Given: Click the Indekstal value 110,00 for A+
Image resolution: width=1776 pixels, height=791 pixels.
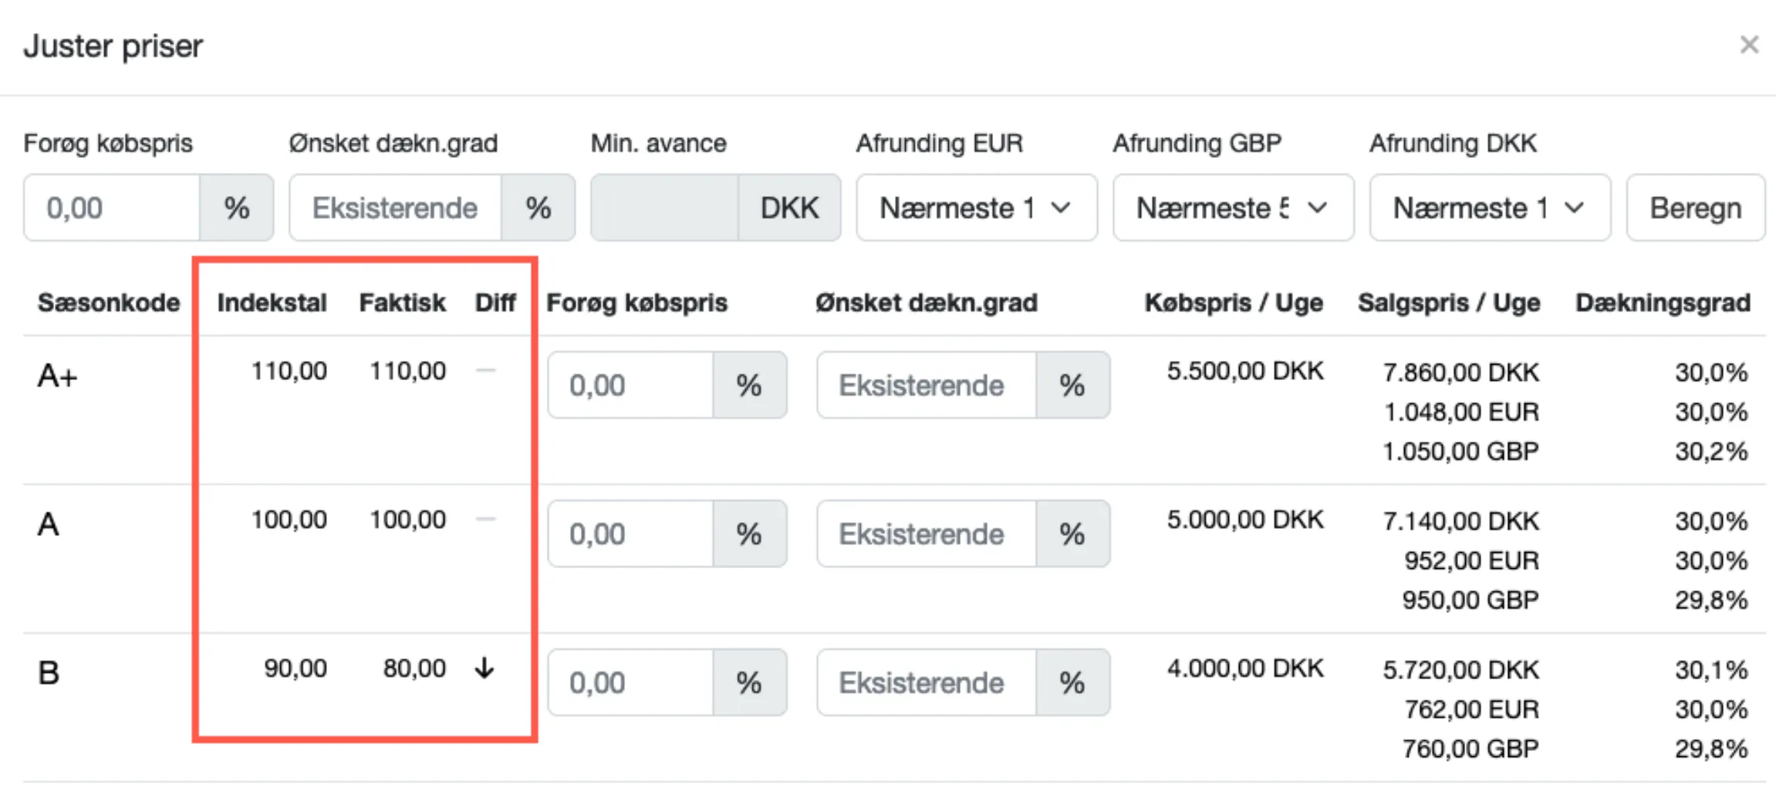Looking at the screenshot, I should pos(289,371).
